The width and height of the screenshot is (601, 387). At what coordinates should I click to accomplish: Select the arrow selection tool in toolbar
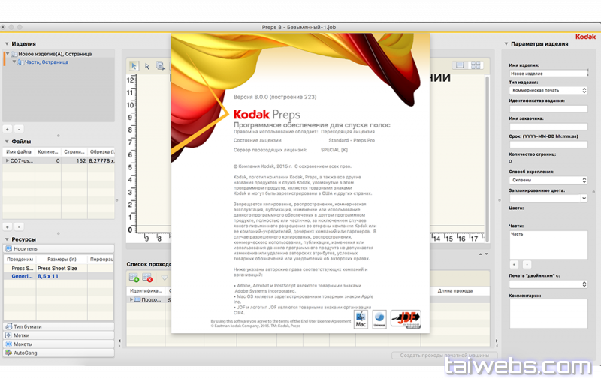tap(134, 66)
